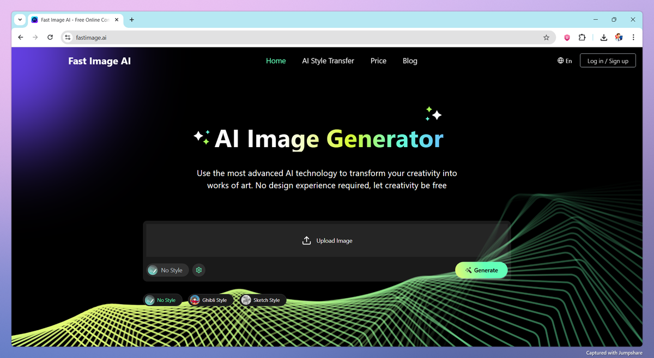
Task: Keep No Style selected in the style row
Action: 162,299
